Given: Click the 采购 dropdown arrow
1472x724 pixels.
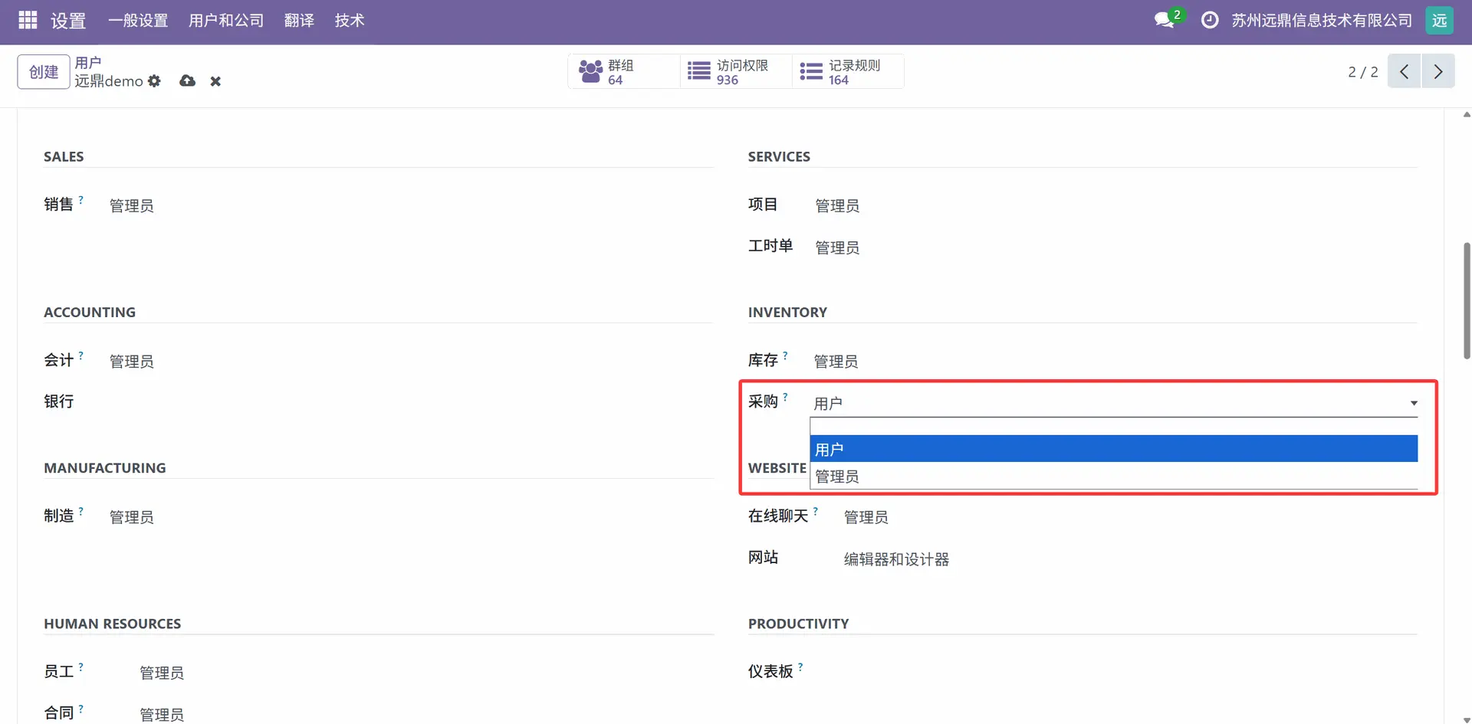Looking at the screenshot, I should point(1413,403).
